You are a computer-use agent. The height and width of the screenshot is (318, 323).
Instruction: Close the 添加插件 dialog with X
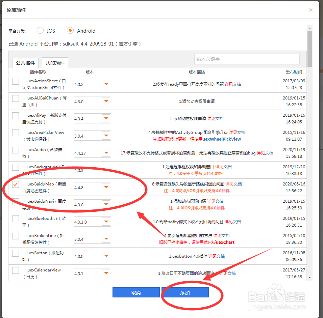pos(311,10)
